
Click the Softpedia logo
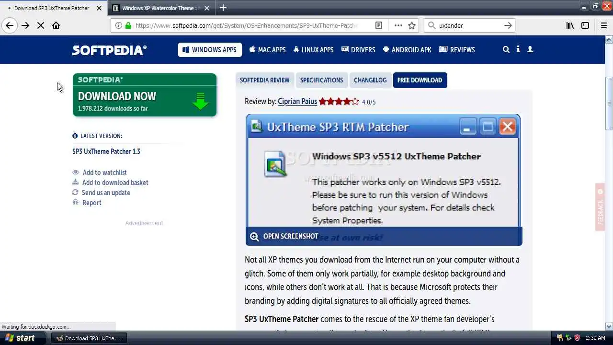tap(109, 50)
